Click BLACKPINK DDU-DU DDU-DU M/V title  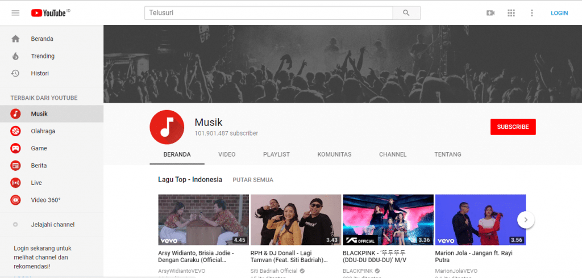[x=375, y=256]
